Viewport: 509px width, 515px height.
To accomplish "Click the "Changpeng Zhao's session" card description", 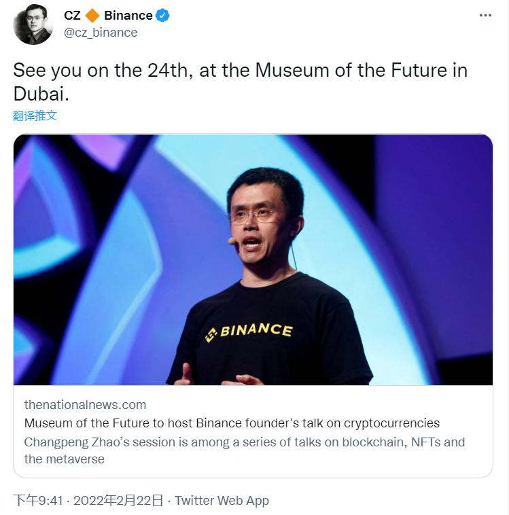I will pyautogui.click(x=244, y=450).
